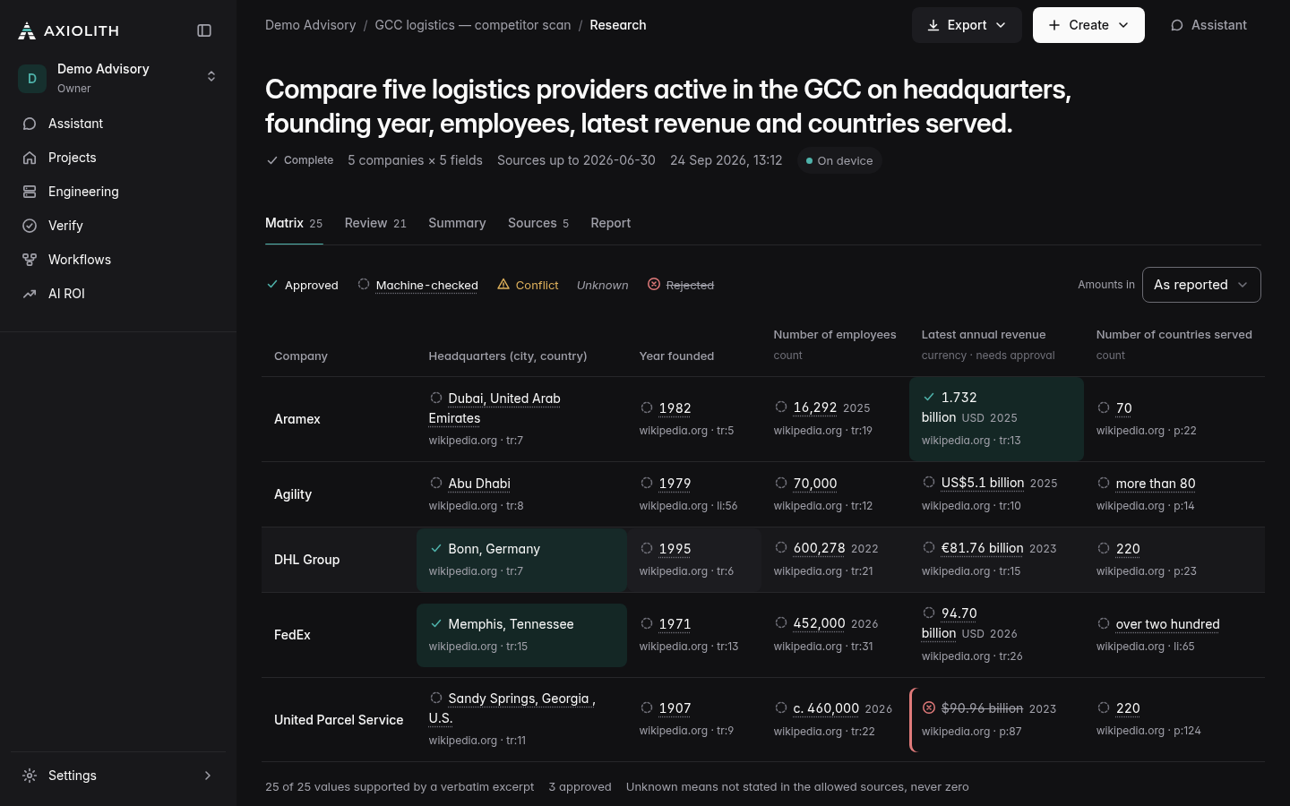Toggle the Rejected status filter
Viewport: 1290px width, 806px height.
click(681, 285)
